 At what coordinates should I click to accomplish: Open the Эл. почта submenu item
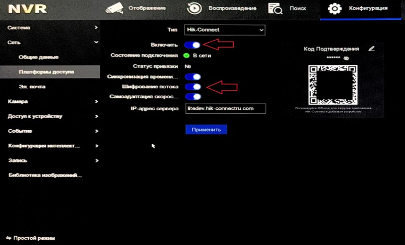point(32,87)
